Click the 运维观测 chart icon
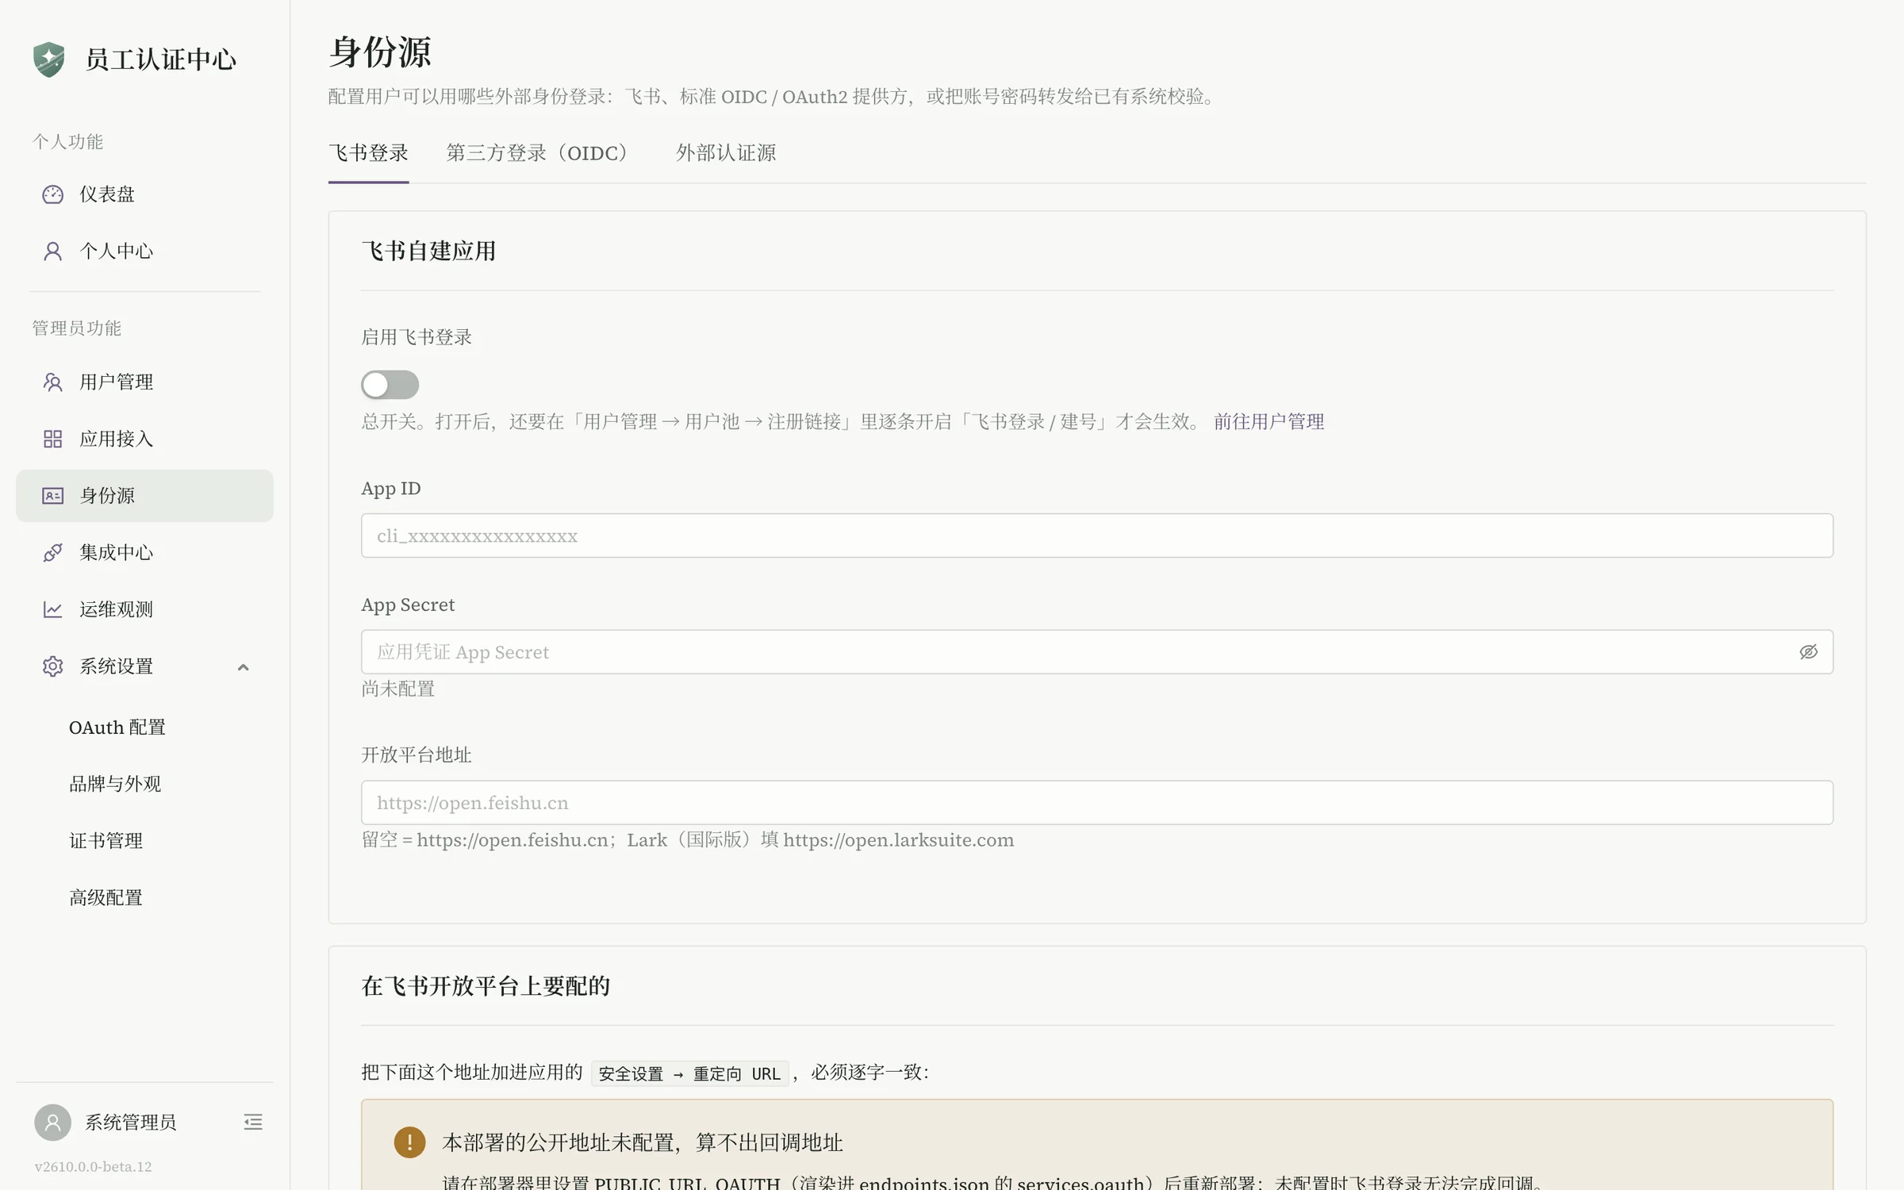Image resolution: width=1904 pixels, height=1190 pixels. coord(52,609)
